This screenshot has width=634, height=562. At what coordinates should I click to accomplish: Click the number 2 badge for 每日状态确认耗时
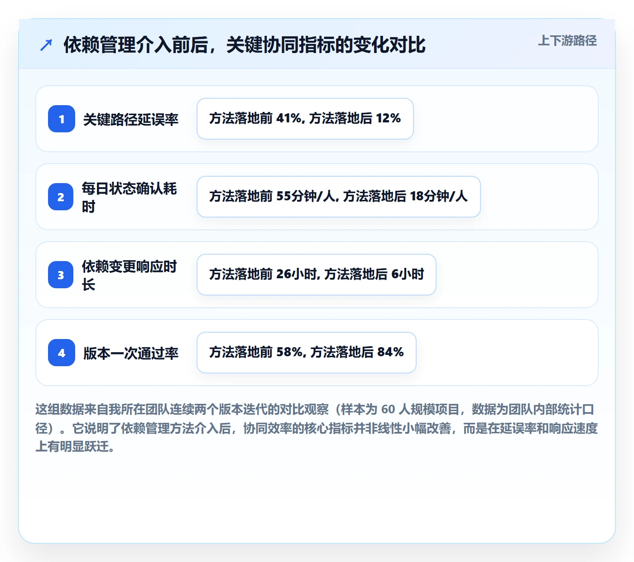tap(61, 197)
